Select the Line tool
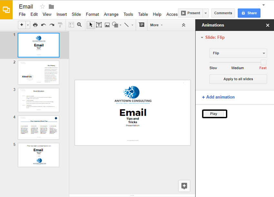This screenshot has height=197, width=274. coord(126,25)
